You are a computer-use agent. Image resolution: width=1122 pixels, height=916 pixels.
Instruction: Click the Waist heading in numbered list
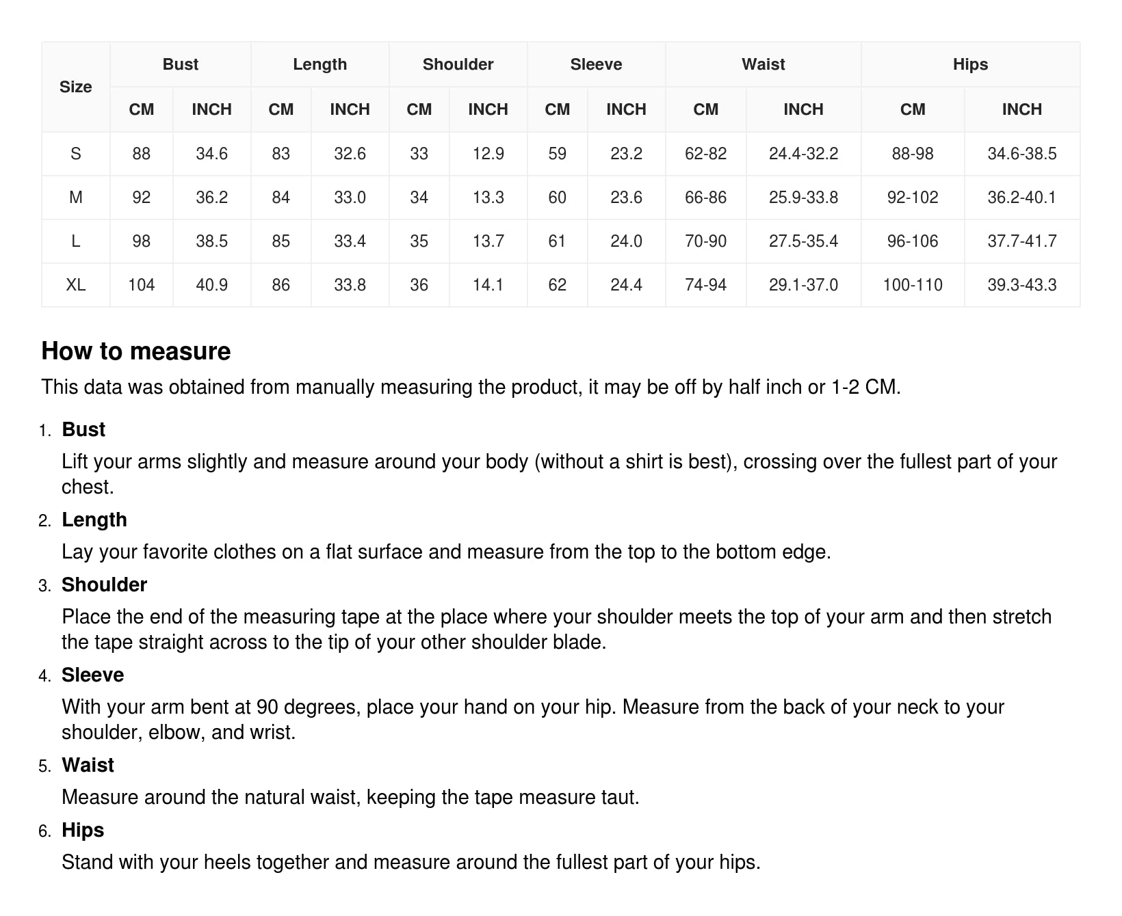click(88, 765)
